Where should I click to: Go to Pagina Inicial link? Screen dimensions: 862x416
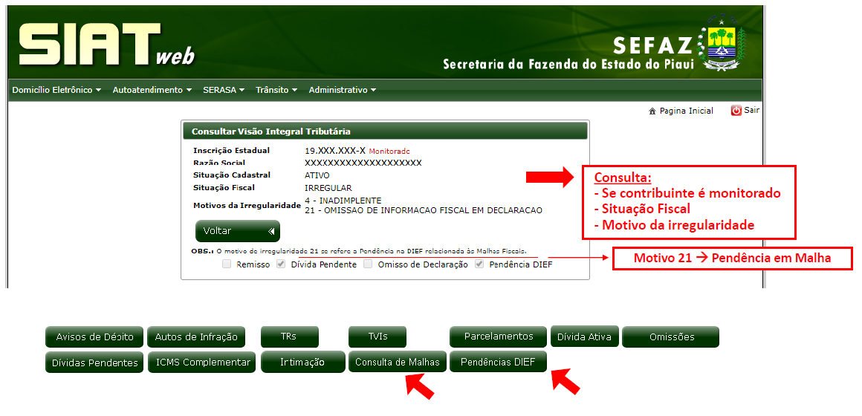pyautogui.click(x=686, y=111)
